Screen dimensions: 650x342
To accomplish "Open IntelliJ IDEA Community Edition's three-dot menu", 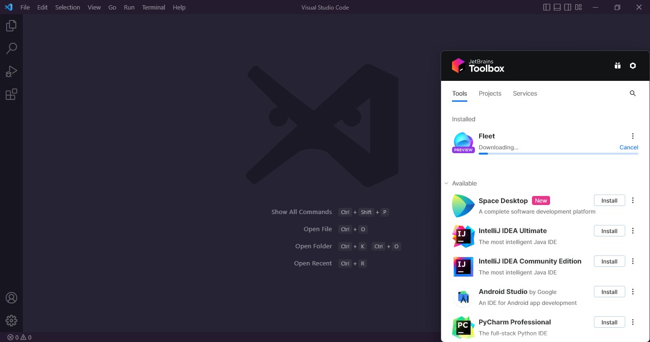I will pos(633,261).
